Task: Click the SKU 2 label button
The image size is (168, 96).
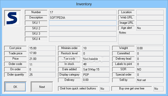Action: tap(36, 28)
